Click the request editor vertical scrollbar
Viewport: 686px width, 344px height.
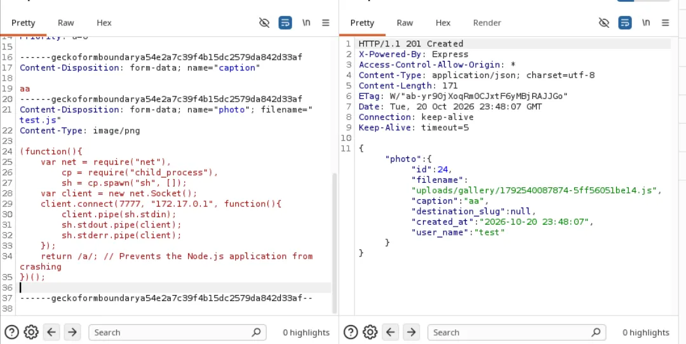335,242
